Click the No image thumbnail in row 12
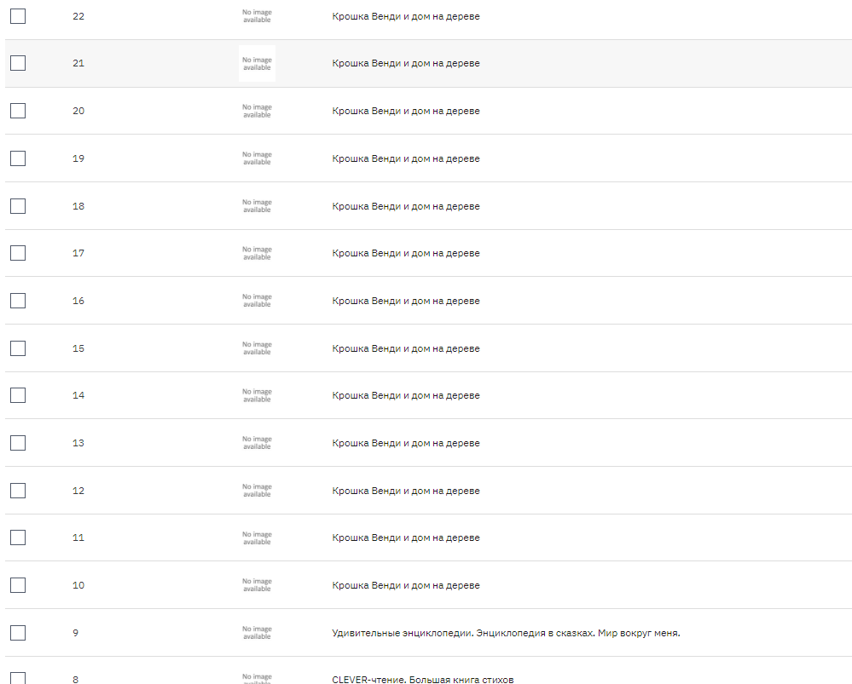This screenshot has width=852, height=684. click(x=257, y=491)
